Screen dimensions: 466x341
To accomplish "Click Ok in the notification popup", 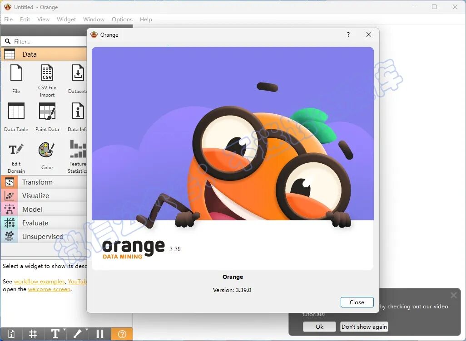I will click(319, 326).
